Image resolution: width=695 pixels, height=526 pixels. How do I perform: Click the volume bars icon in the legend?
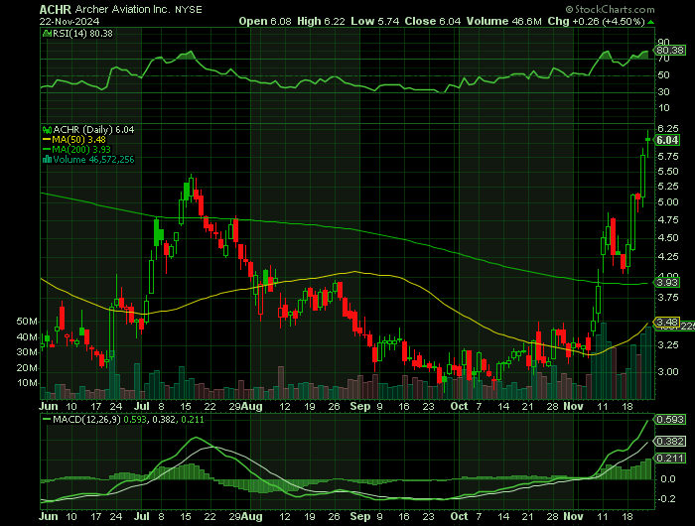pos(47,160)
